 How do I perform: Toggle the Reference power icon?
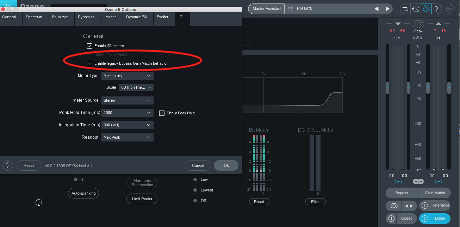(425, 206)
